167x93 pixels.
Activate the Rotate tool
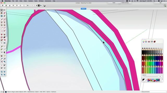pos(2,37)
